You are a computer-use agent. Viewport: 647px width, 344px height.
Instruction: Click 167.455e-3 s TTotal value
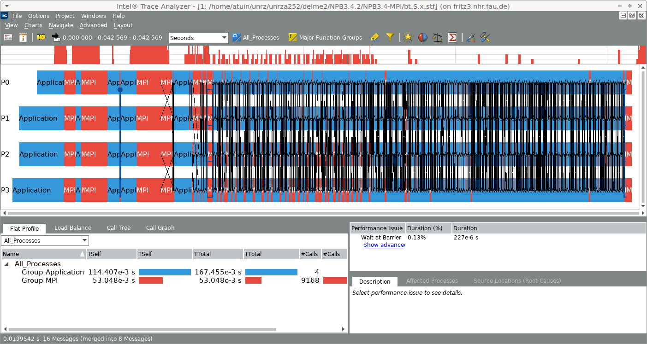(x=218, y=272)
